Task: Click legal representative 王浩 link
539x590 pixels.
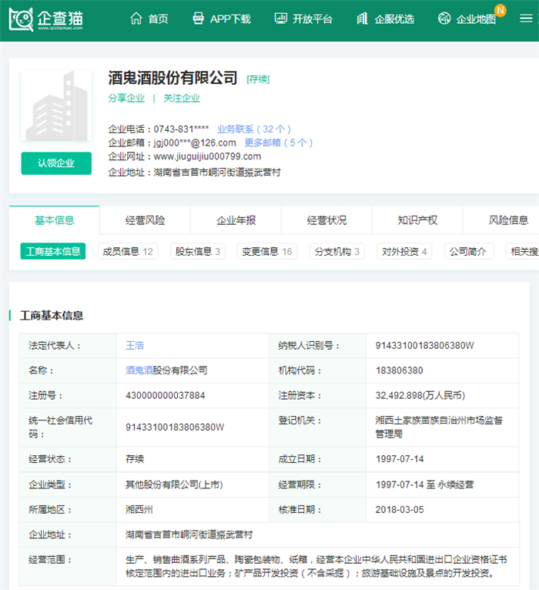Action: (135, 345)
